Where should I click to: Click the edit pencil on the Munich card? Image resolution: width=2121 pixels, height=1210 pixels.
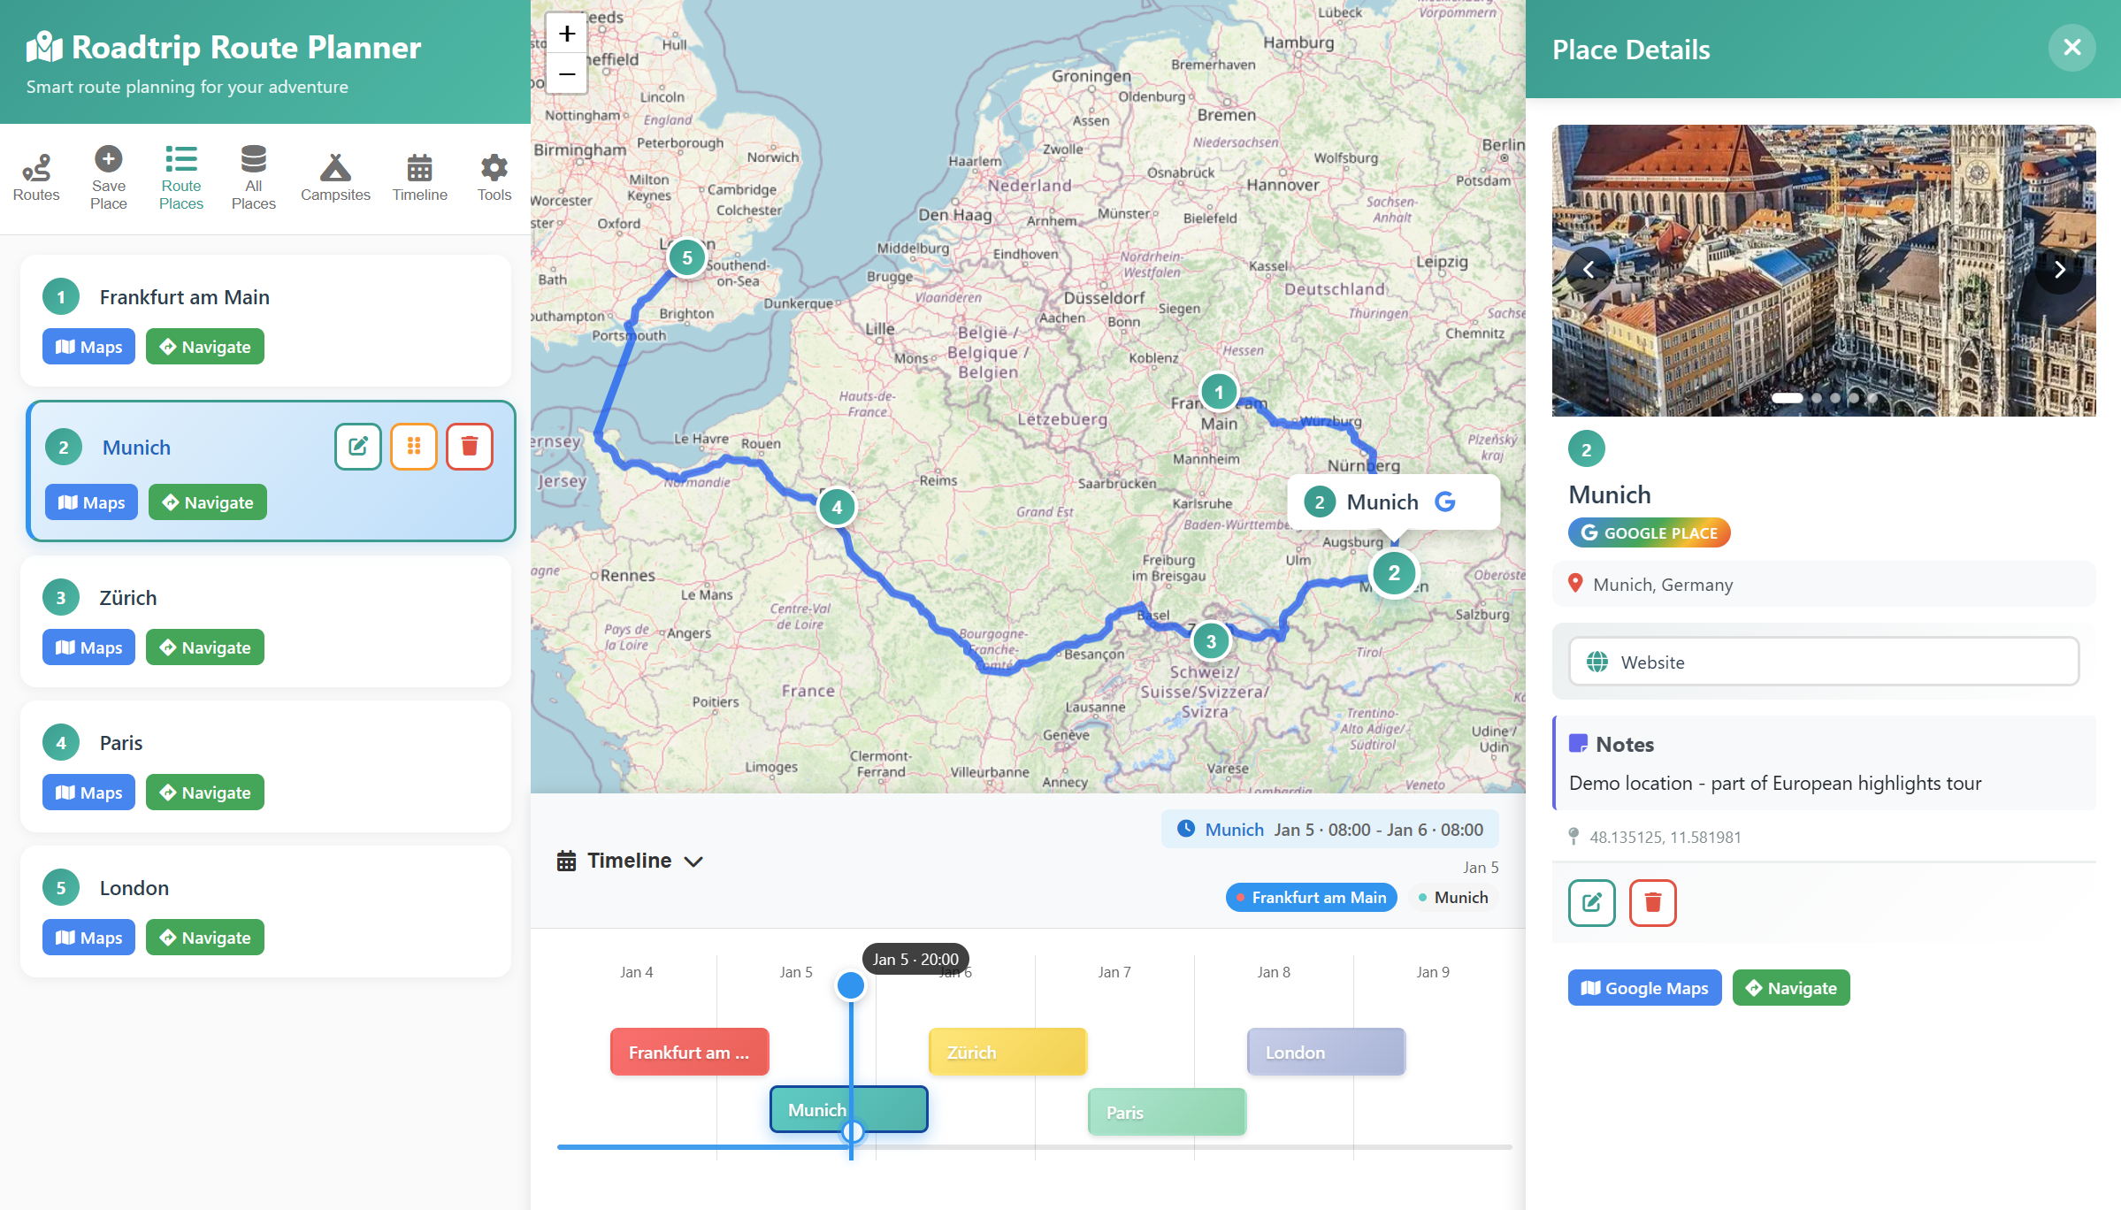click(x=357, y=447)
